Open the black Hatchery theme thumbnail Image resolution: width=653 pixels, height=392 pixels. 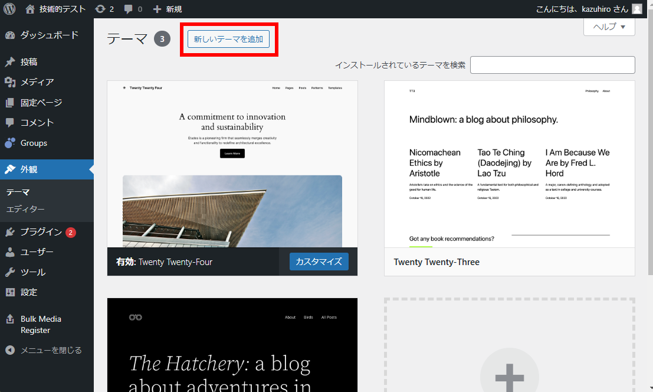[x=232, y=345]
